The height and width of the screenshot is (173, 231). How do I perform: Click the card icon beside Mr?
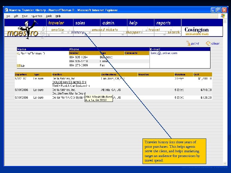click(19, 66)
